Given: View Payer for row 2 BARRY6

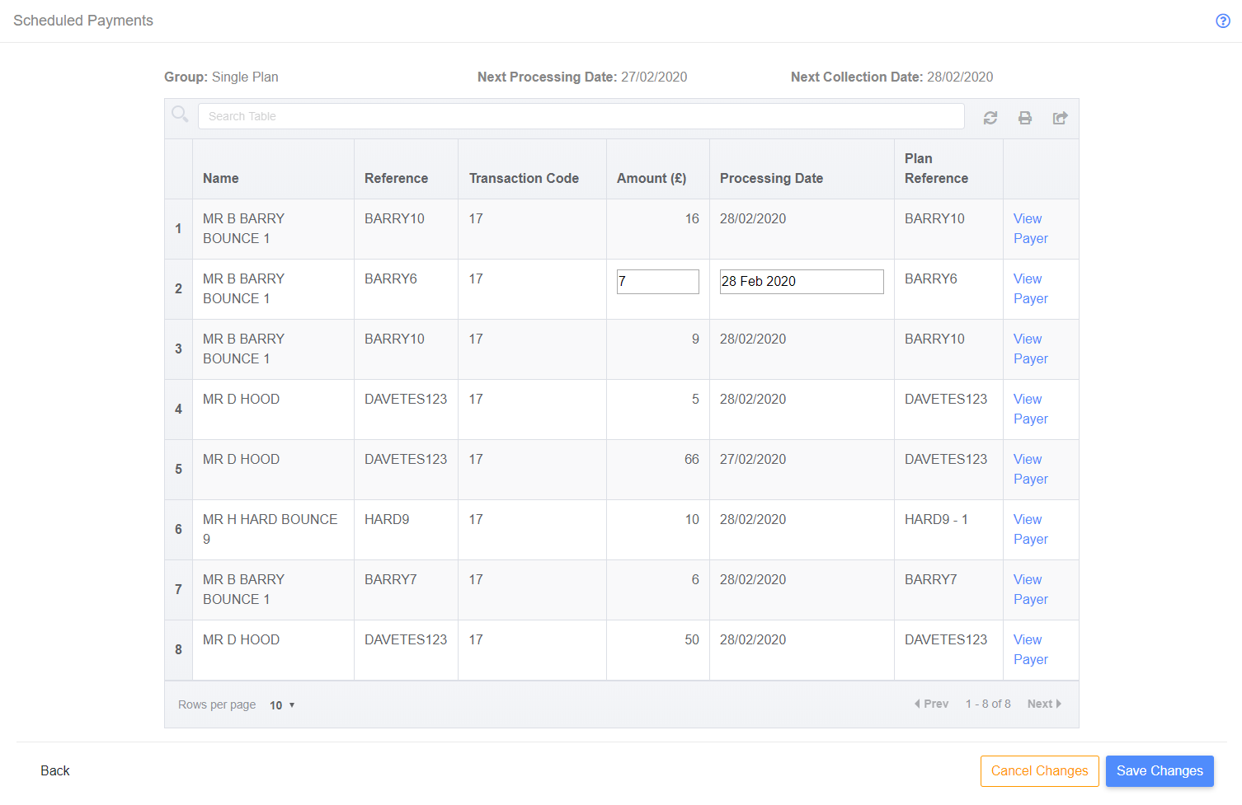Looking at the screenshot, I should pos(1030,288).
